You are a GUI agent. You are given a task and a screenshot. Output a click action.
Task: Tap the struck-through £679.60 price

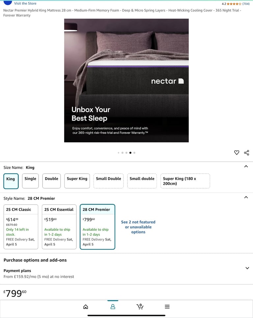click(x=12, y=225)
